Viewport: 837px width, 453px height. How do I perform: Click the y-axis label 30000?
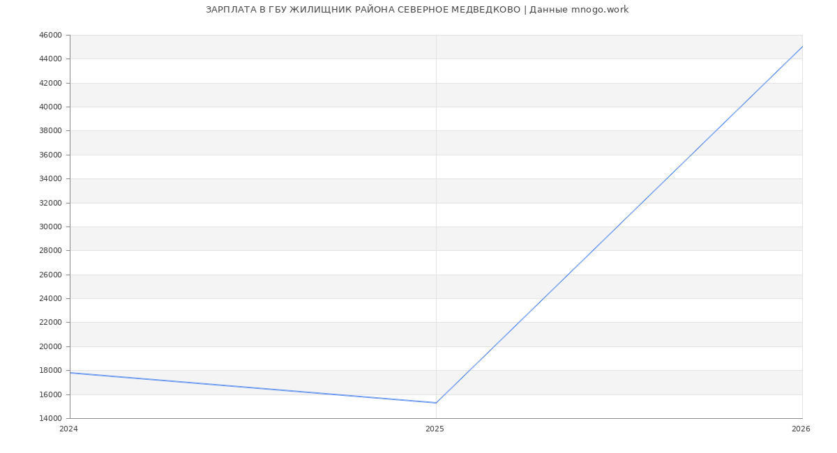(52, 227)
